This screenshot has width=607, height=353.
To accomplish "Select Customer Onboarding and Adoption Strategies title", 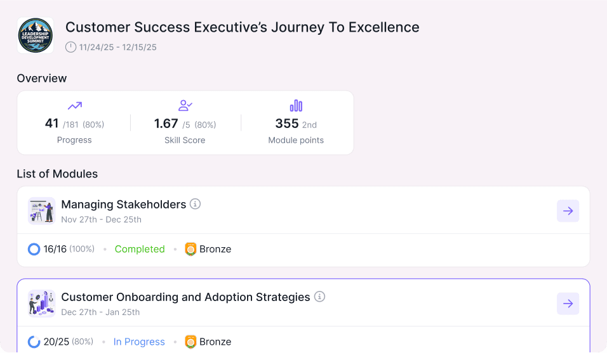I will 185,297.
